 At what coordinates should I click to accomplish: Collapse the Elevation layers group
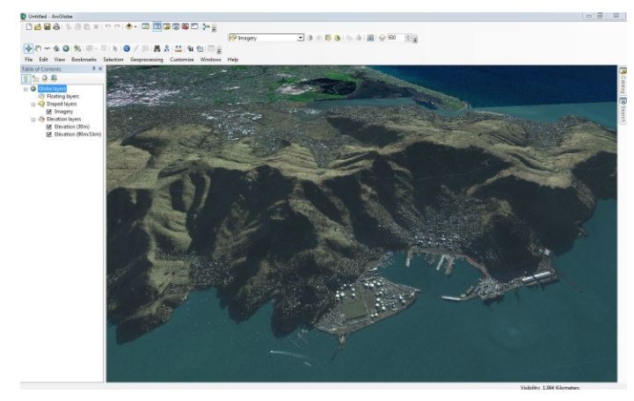click(x=33, y=120)
